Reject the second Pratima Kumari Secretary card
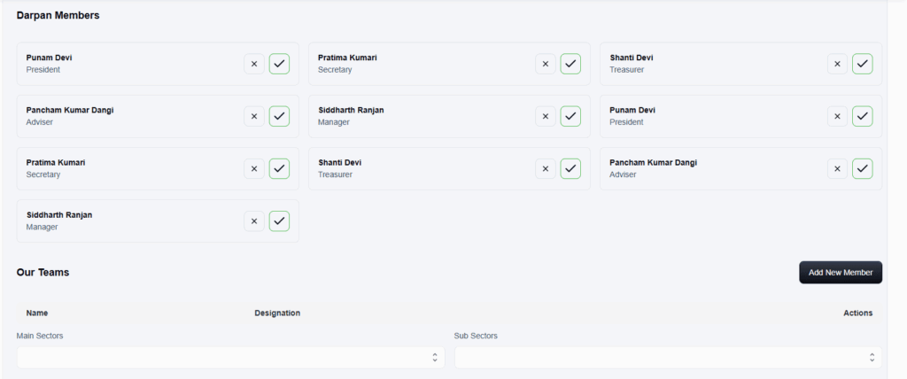Screen dimensions: 907x379 (254, 168)
